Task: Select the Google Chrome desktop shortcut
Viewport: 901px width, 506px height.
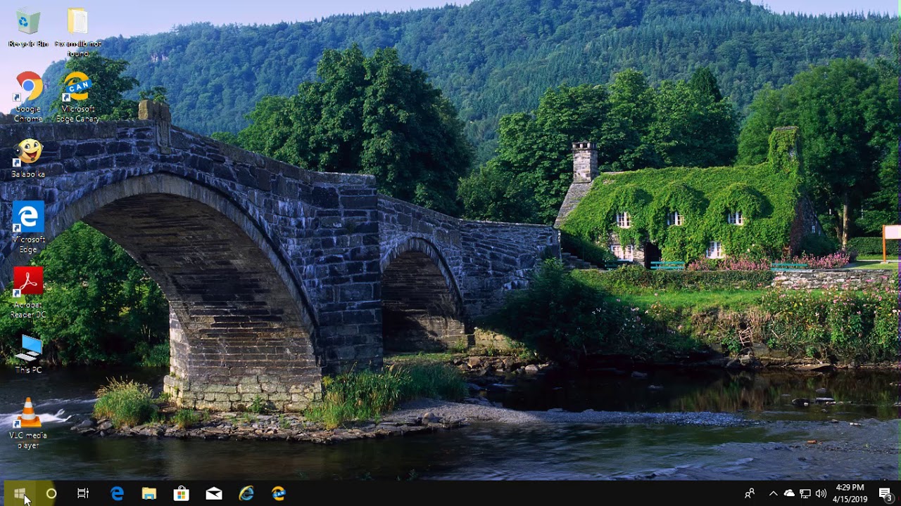Action: (x=28, y=88)
